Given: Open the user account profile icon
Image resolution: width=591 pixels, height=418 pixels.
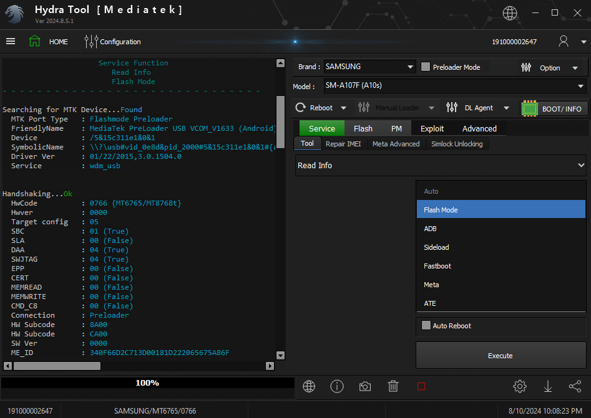Looking at the screenshot, I should point(564,41).
